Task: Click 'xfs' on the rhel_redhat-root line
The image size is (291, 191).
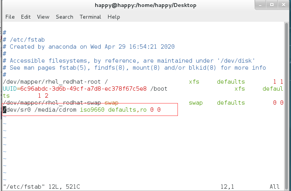Action: (194, 82)
